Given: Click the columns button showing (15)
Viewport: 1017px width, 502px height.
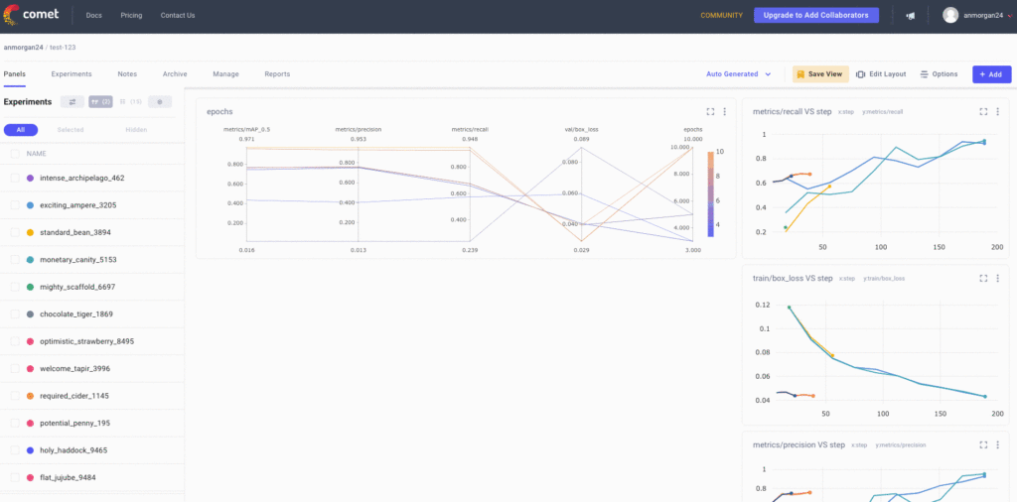Looking at the screenshot, I should 130,102.
